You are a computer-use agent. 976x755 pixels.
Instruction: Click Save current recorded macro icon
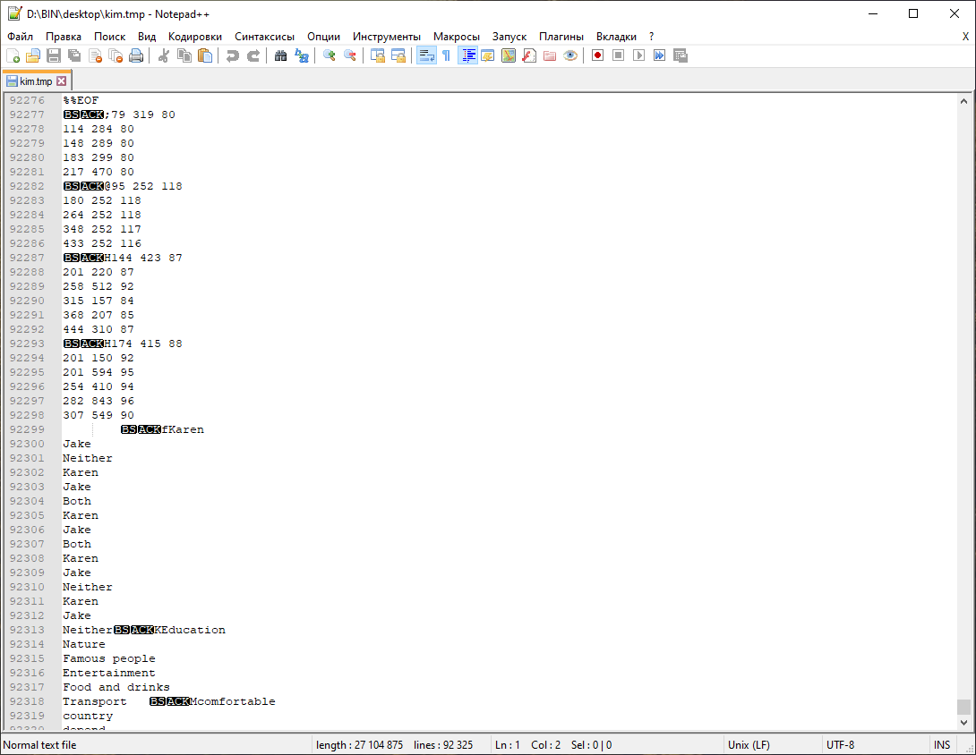(681, 56)
